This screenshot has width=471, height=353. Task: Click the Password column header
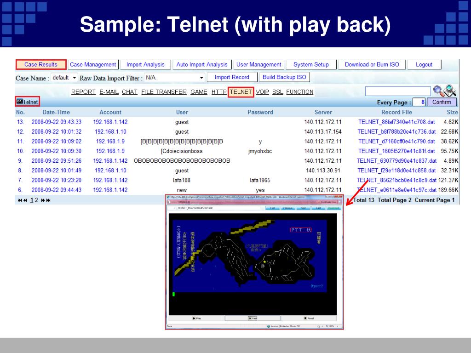(x=260, y=112)
